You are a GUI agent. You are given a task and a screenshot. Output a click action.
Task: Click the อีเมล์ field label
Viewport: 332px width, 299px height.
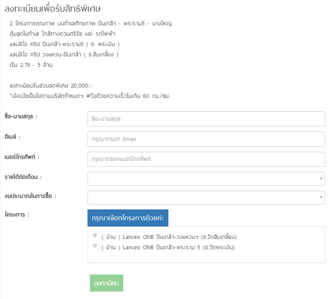13,137
